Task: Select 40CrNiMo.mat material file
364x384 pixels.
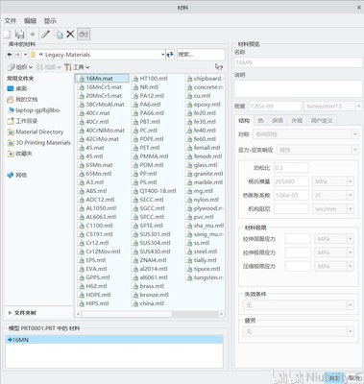Action: (101, 131)
